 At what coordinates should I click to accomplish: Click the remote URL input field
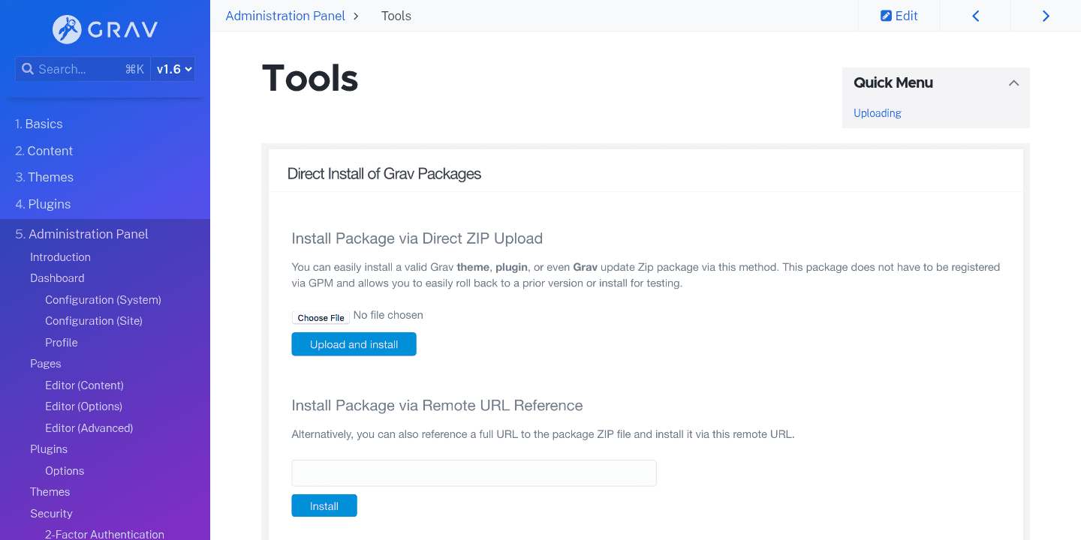coord(474,472)
